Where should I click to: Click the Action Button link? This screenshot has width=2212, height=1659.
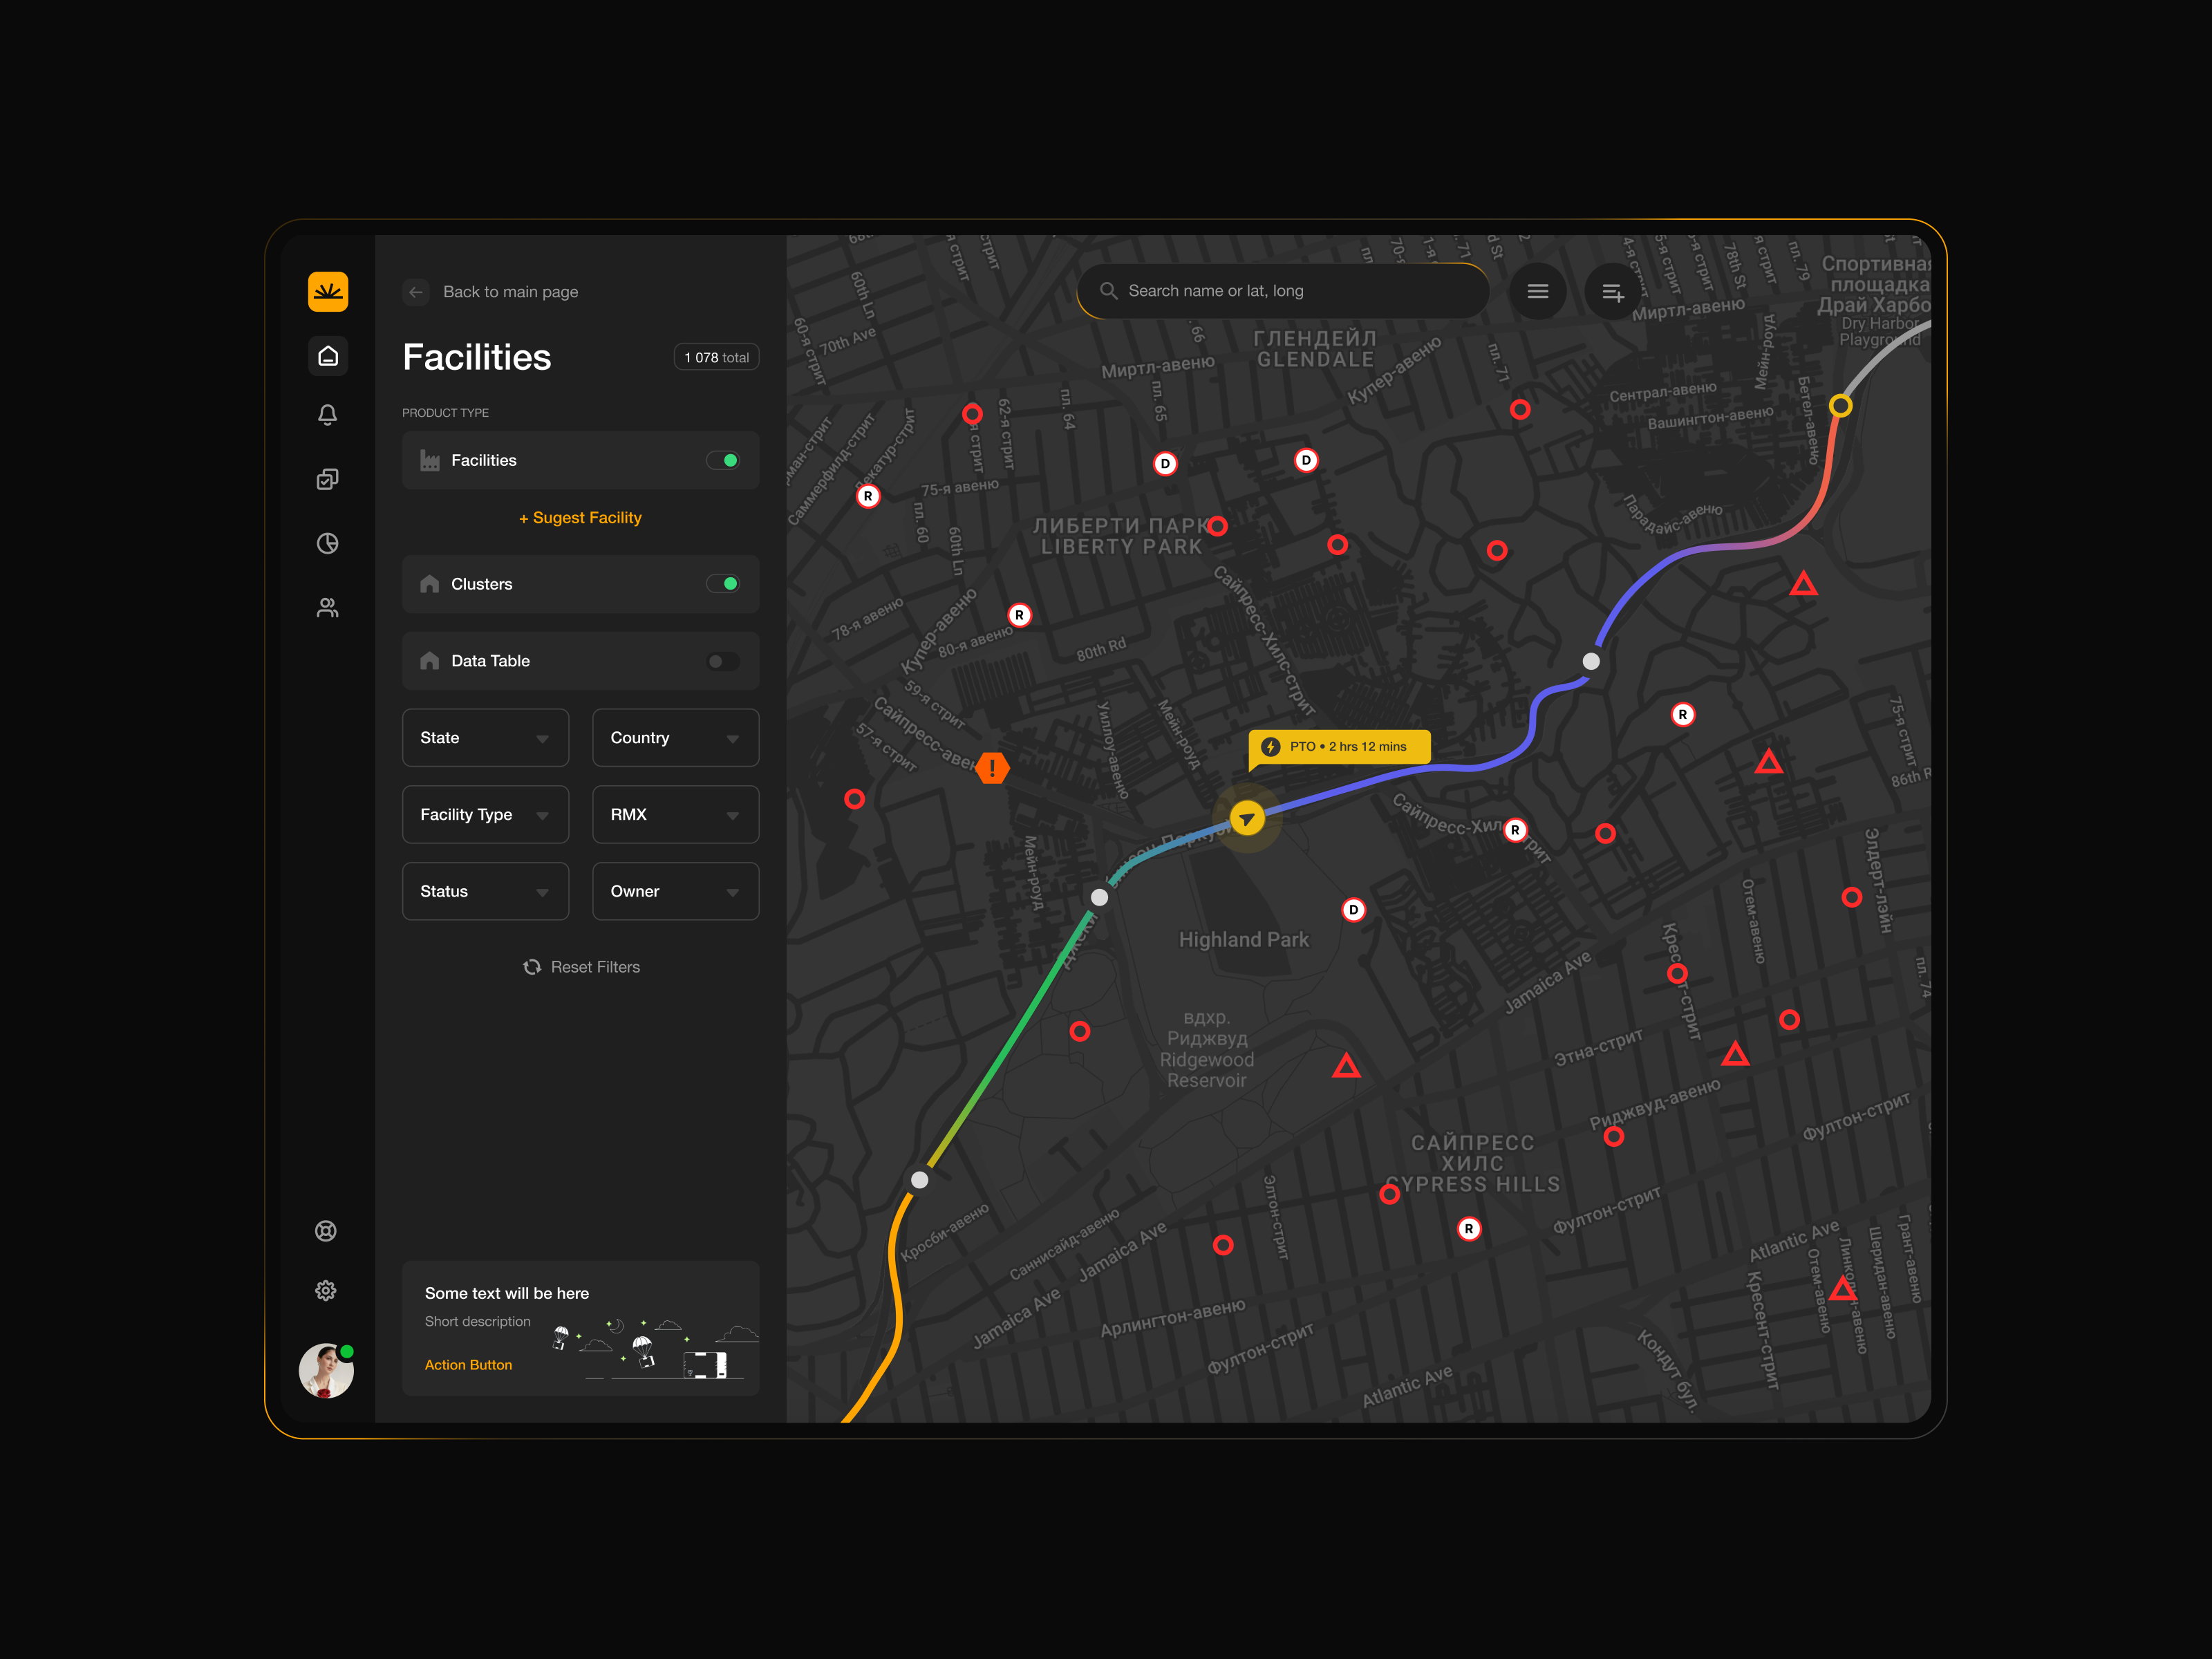click(x=468, y=1365)
